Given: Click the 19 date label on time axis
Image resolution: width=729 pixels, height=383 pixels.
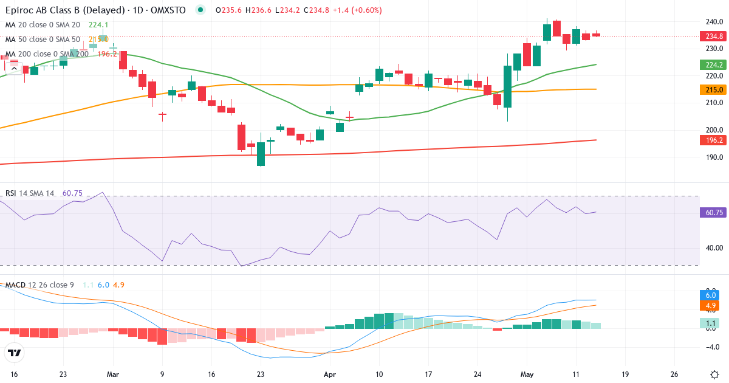Looking at the screenshot, I should pyautogui.click(x=625, y=374).
